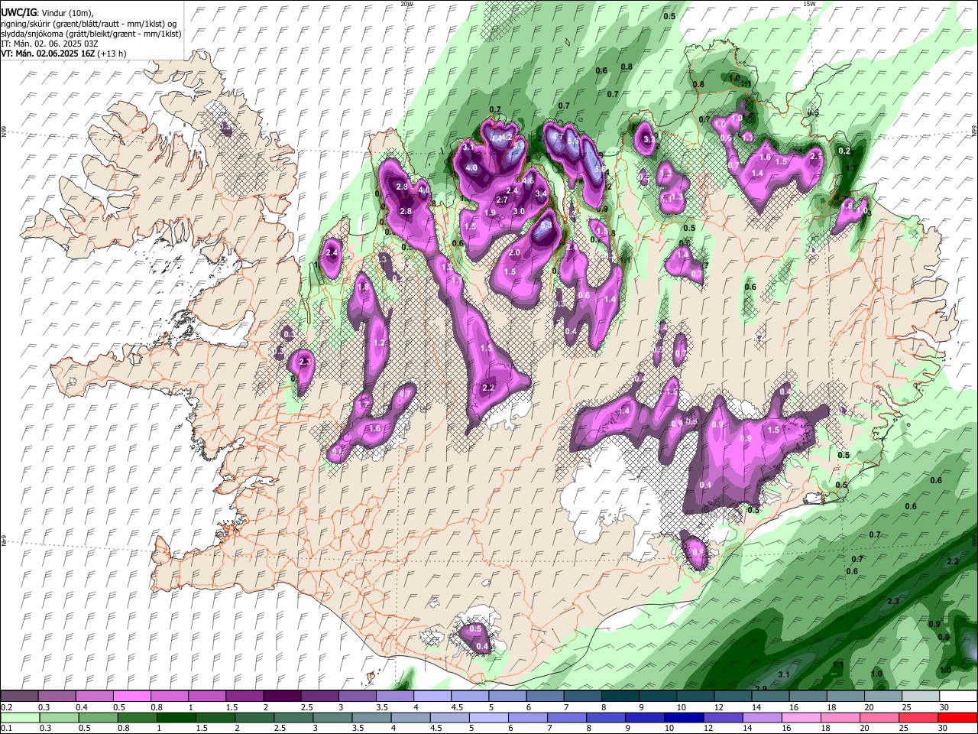
Task: Click the bold 'UWC/IG' title text
Action: [x=18, y=11]
